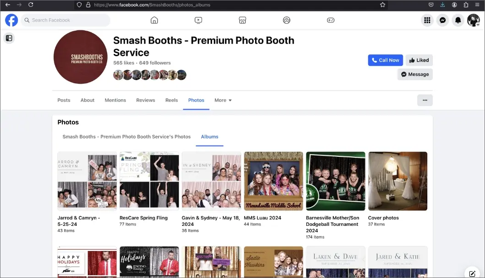Screen dimensions: 485x278
Task: Select the Photos tab
Action: pos(196,100)
